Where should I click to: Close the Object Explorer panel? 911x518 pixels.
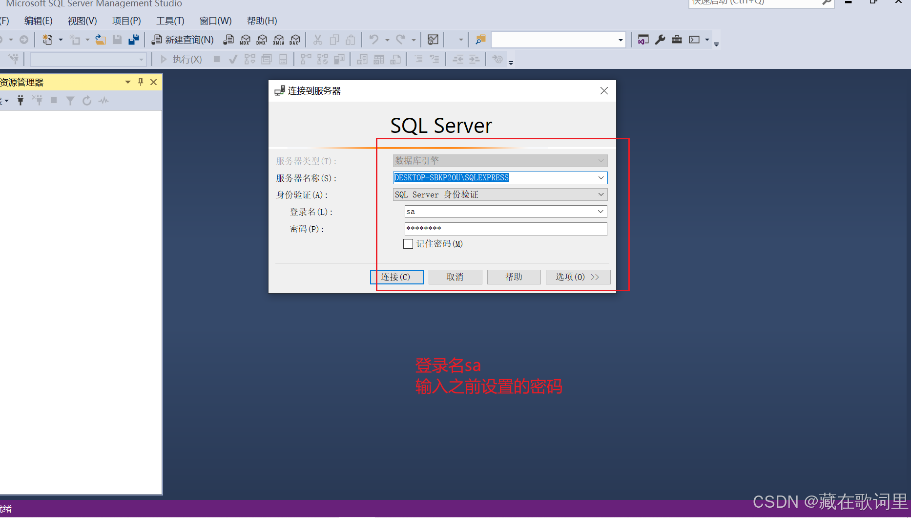tap(153, 82)
